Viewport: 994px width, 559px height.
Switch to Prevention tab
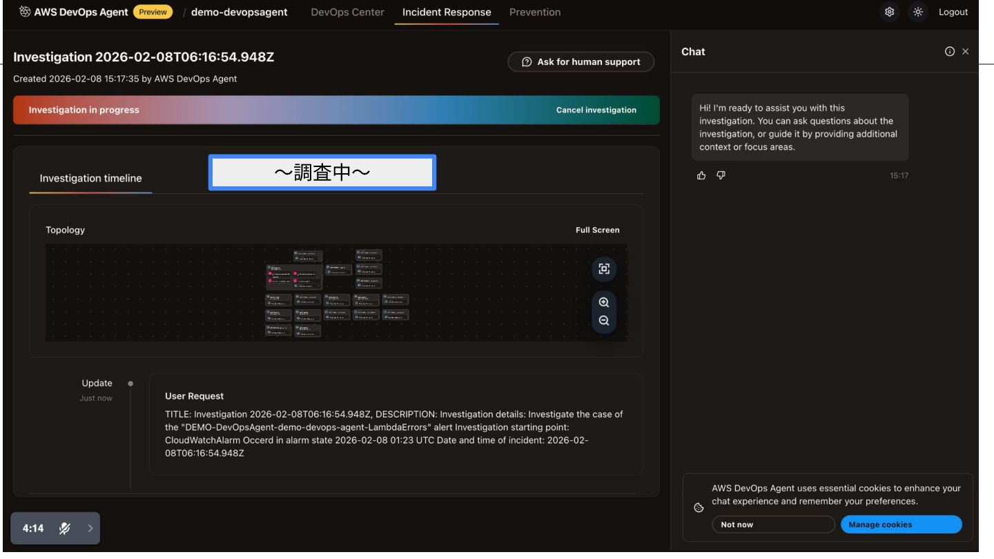coord(535,12)
